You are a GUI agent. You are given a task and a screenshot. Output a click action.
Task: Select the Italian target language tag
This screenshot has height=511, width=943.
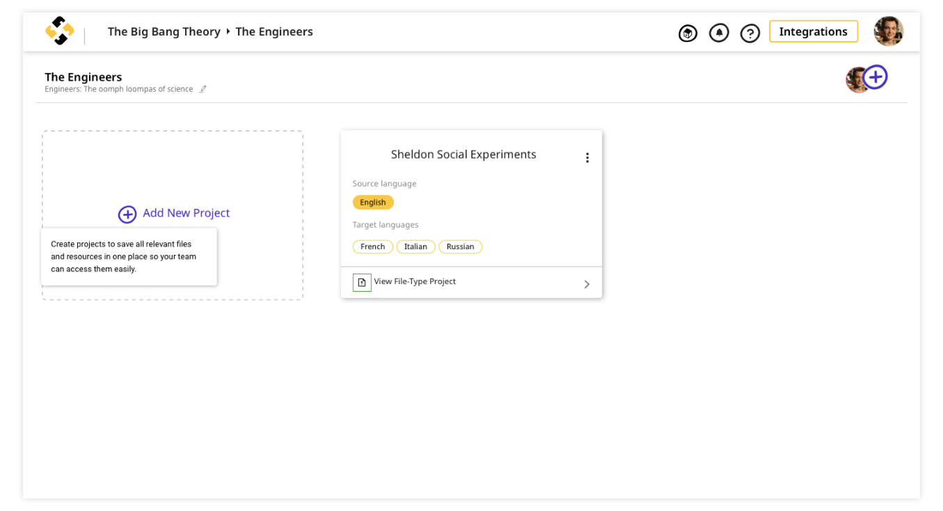click(x=416, y=246)
